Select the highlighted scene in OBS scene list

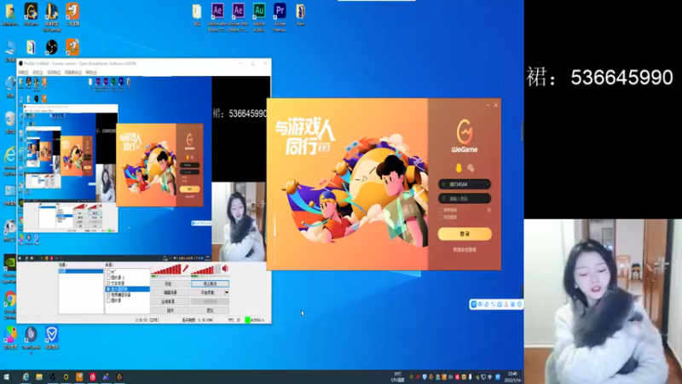point(81,271)
